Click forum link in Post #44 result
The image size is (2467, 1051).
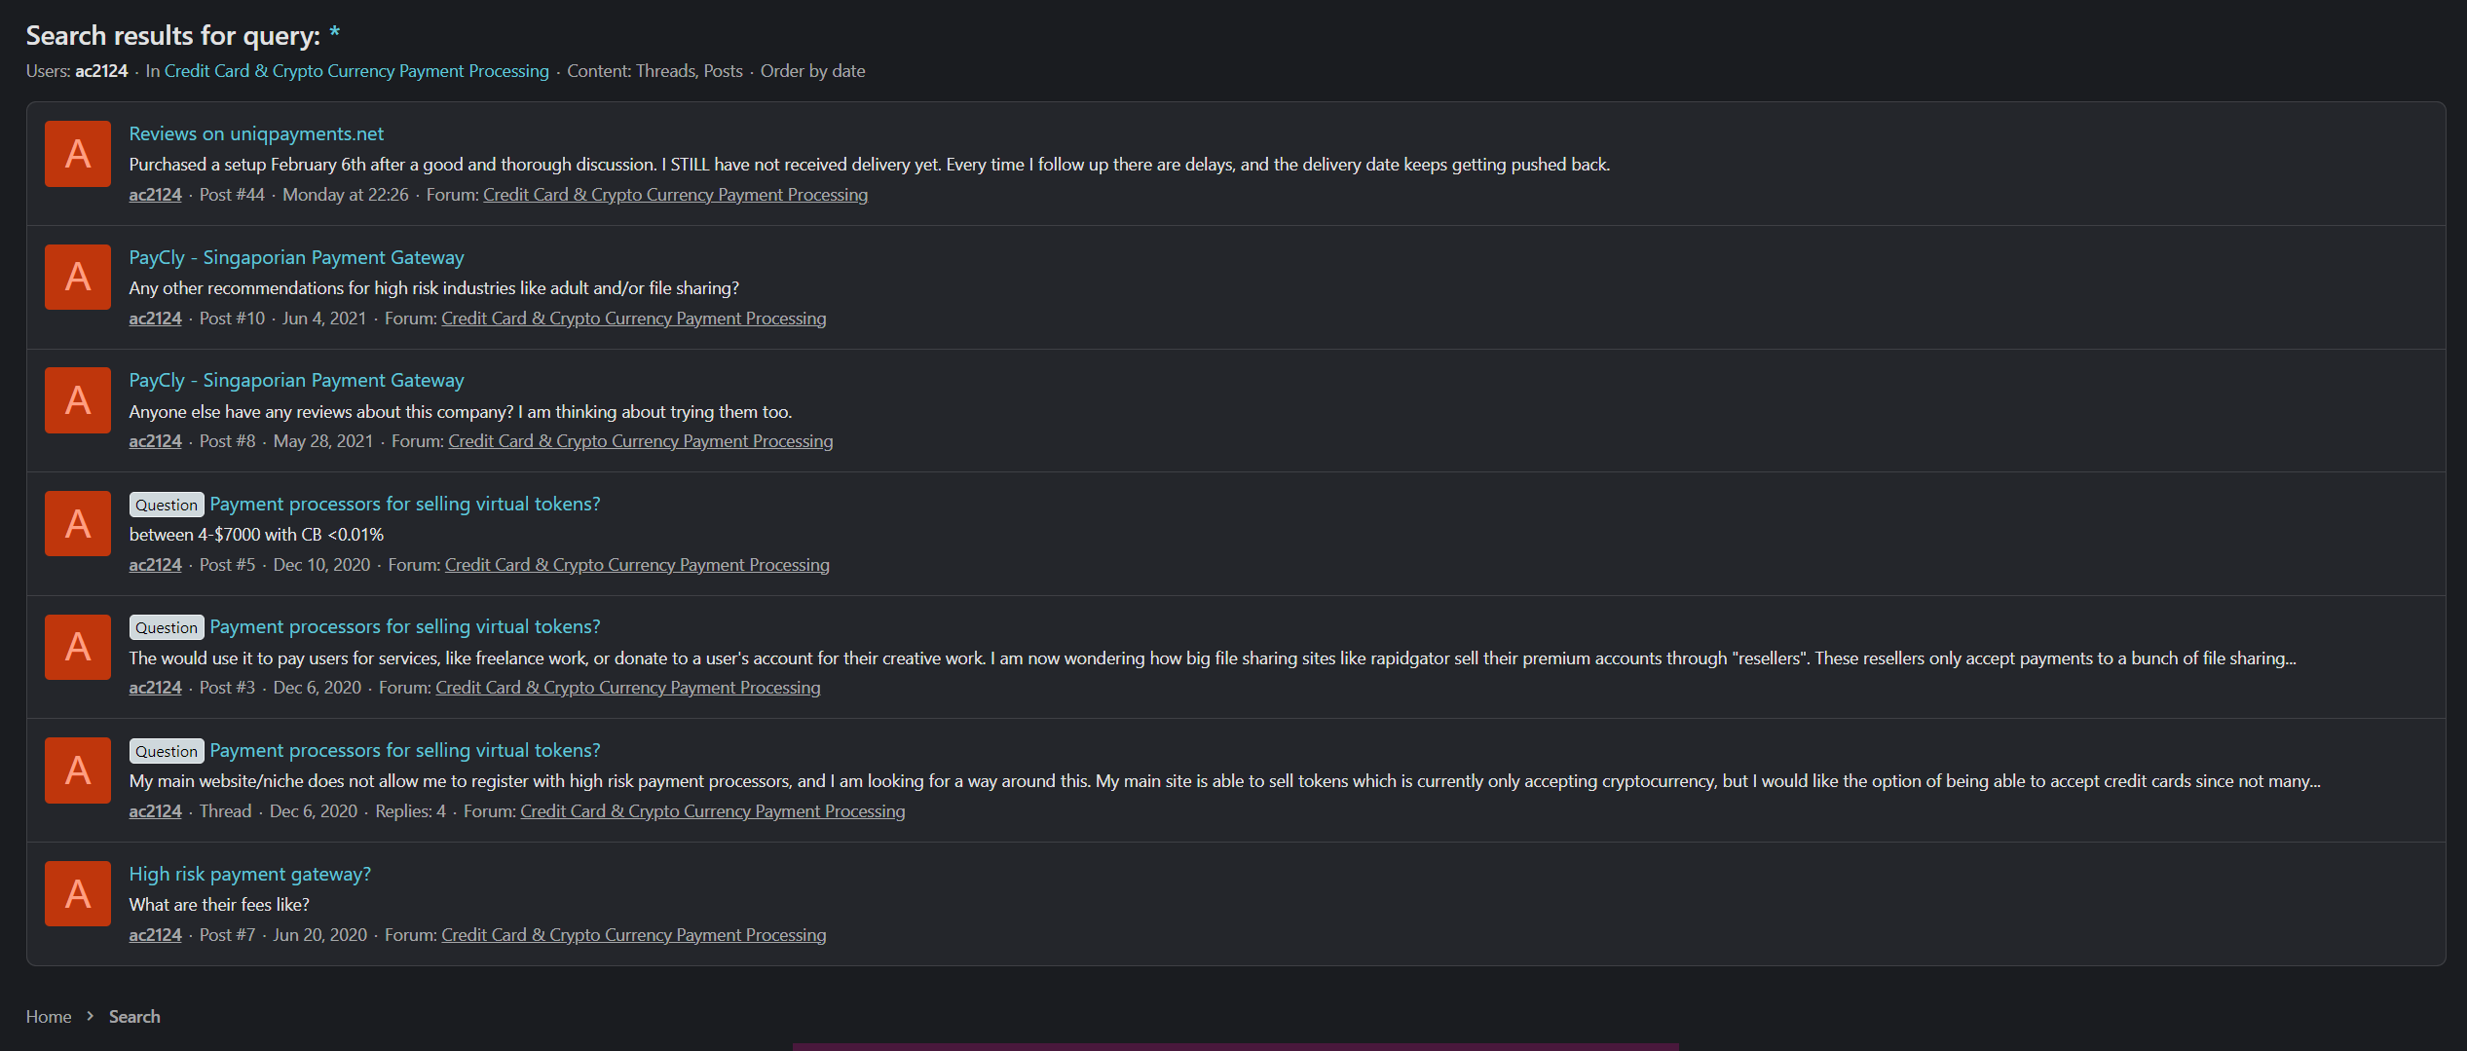[x=675, y=195]
